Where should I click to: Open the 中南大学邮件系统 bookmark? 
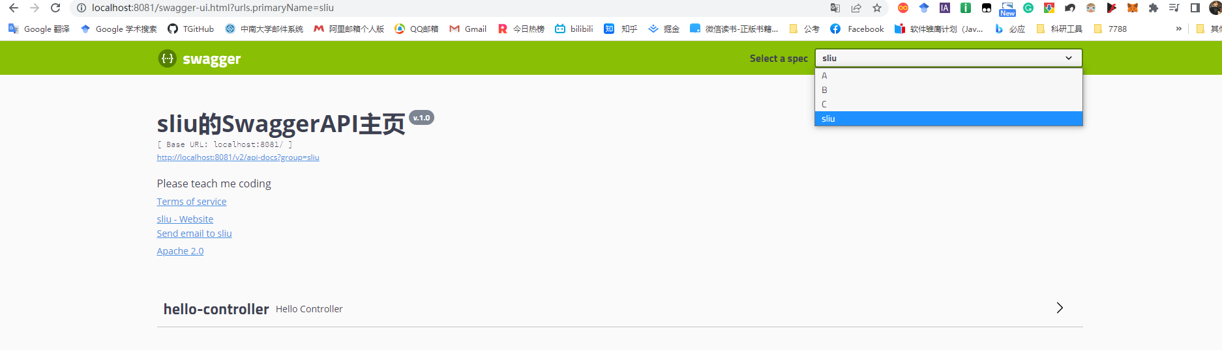pos(264,29)
